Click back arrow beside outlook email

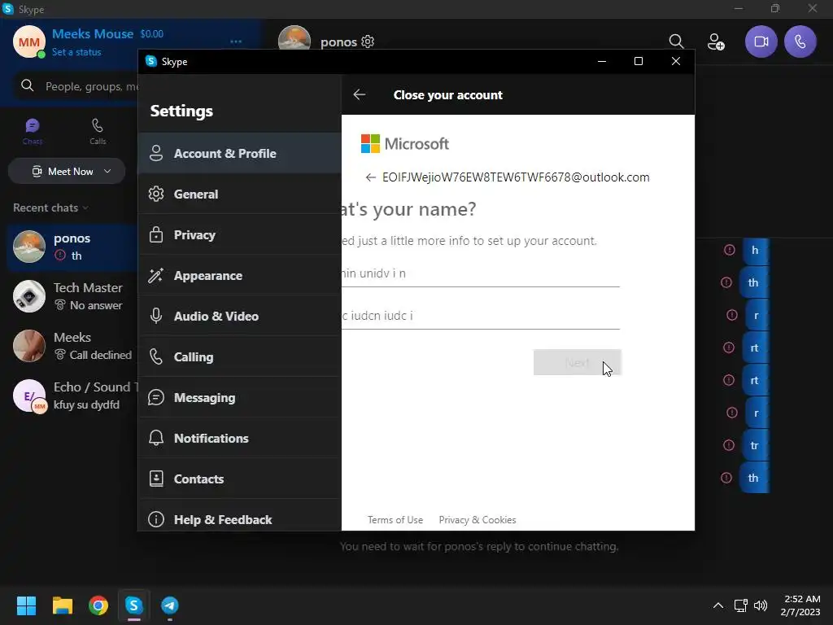[x=371, y=177]
